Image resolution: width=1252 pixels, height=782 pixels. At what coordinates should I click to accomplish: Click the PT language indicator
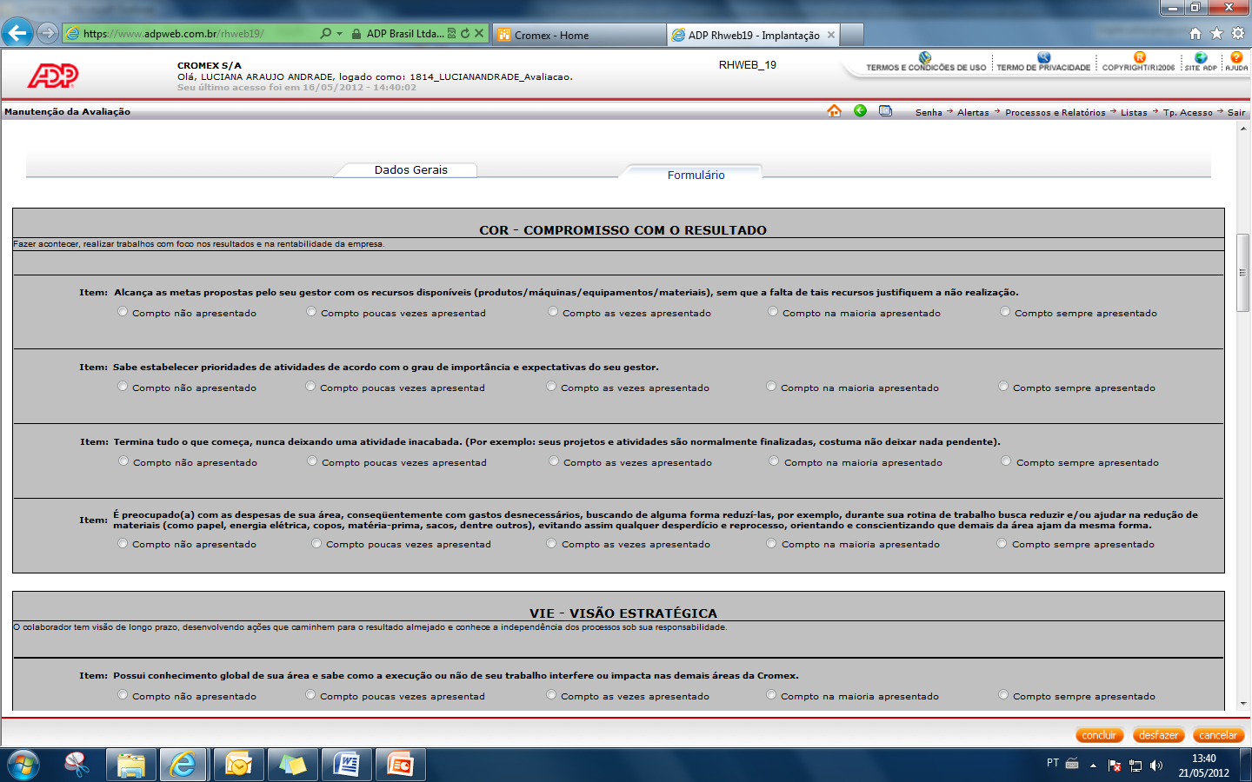[x=1053, y=763]
